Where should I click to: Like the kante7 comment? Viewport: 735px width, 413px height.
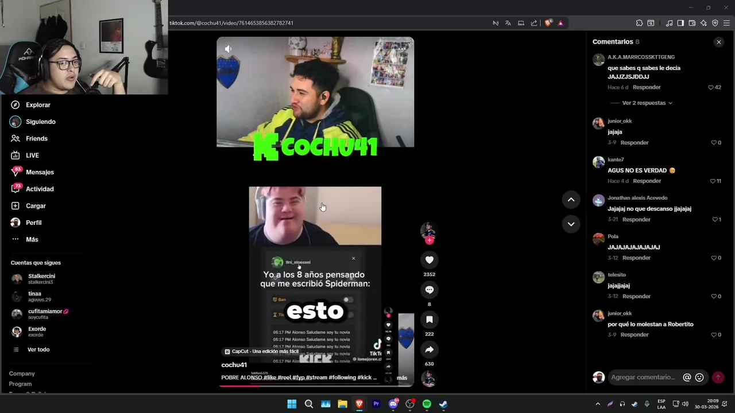(713, 181)
